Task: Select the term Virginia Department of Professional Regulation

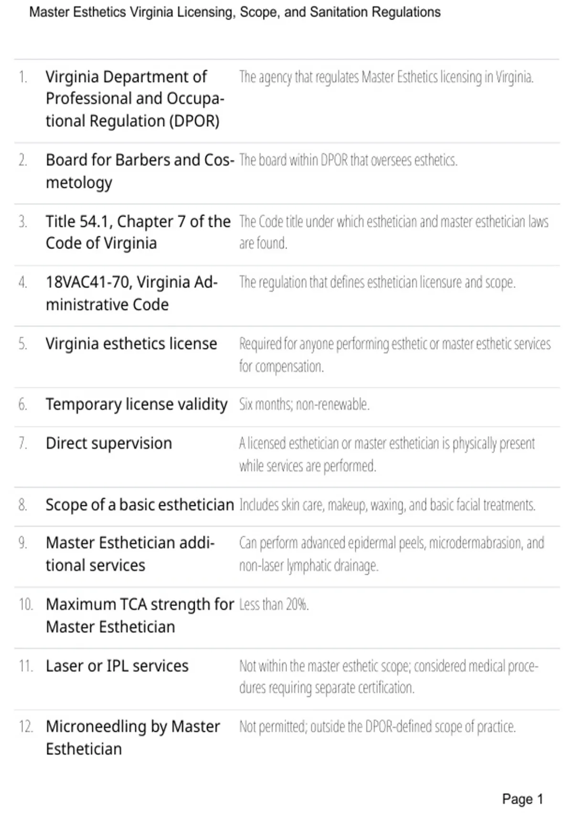Action: pos(135,99)
